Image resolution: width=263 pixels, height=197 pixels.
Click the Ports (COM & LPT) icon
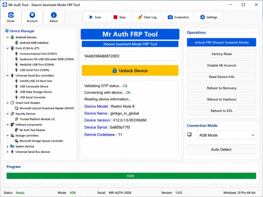click(12, 48)
